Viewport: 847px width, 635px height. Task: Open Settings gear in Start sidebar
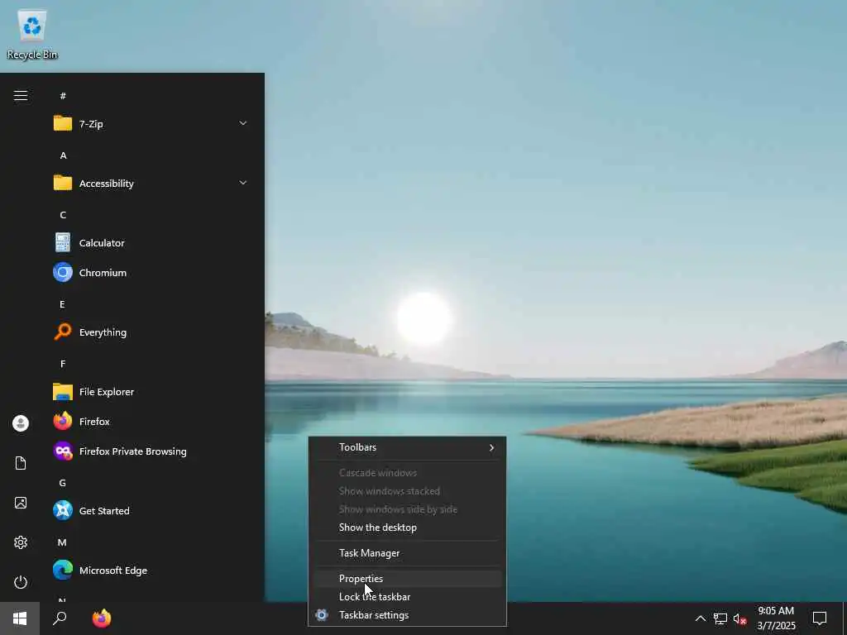pyautogui.click(x=21, y=542)
